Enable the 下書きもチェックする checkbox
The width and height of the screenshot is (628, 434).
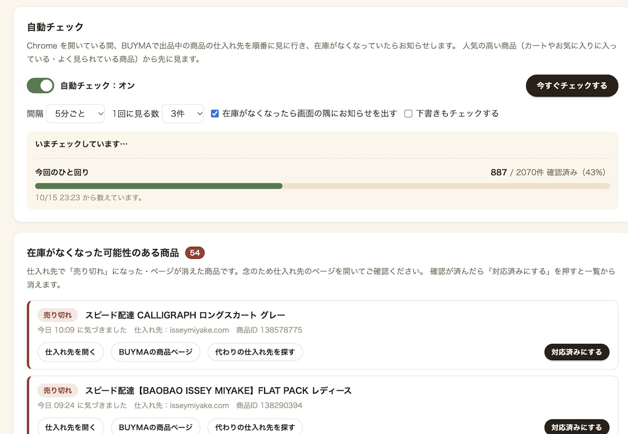[408, 114]
